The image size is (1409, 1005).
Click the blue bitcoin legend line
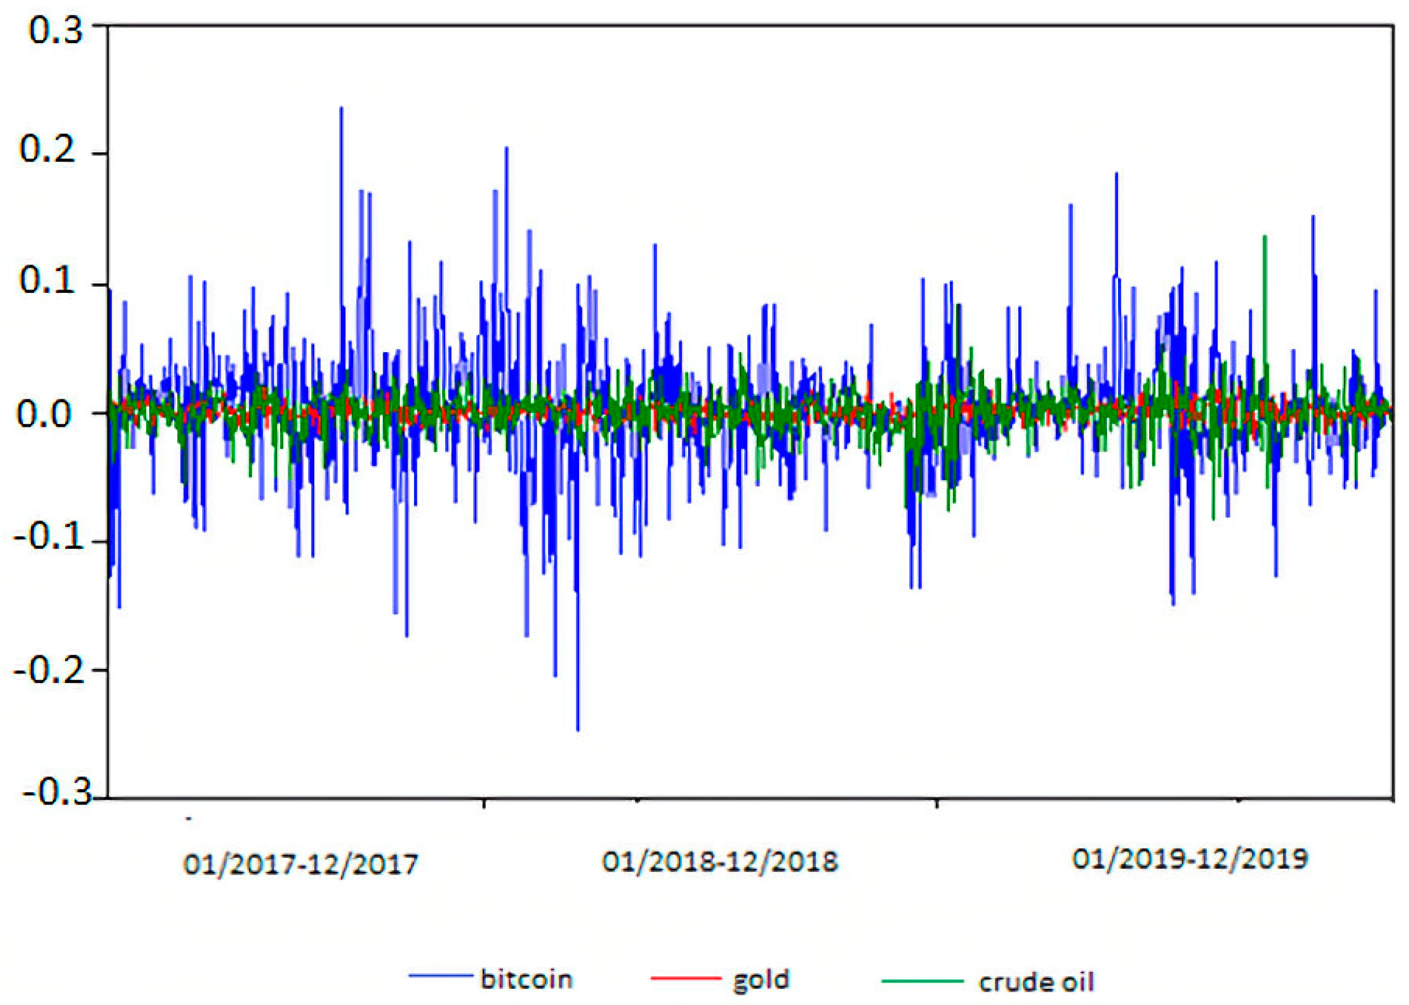pos(441,976)
